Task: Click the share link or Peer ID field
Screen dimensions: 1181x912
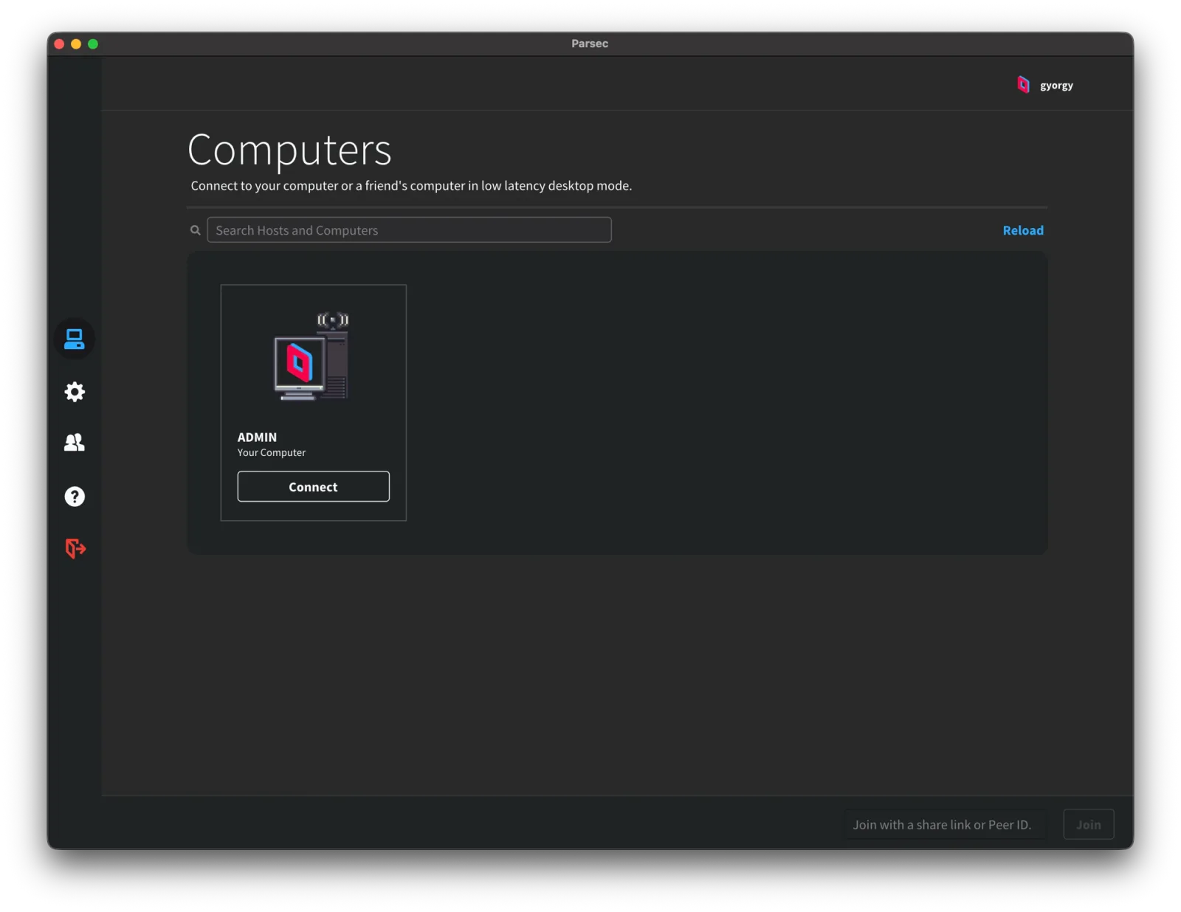Action: (x=947, y=825)
